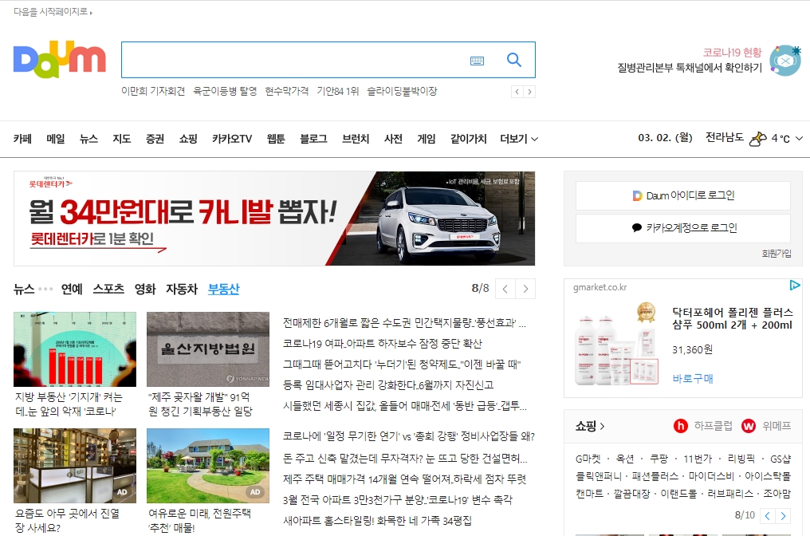Open the 뉴스 menu in top navigation
This screenshot has width=810, height=536.
88,139
